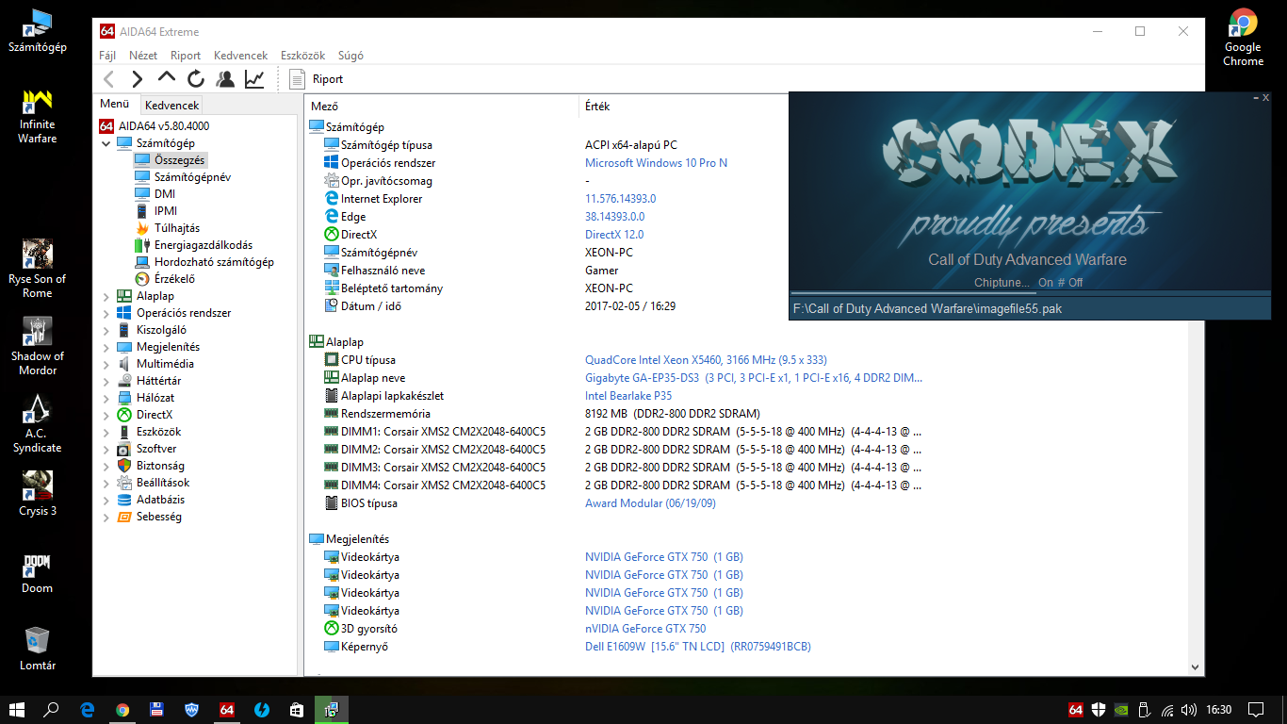1287x724 pixels.
Task: Expand the Kiszolgáló tree node
Action: click(x=106, y=330)
